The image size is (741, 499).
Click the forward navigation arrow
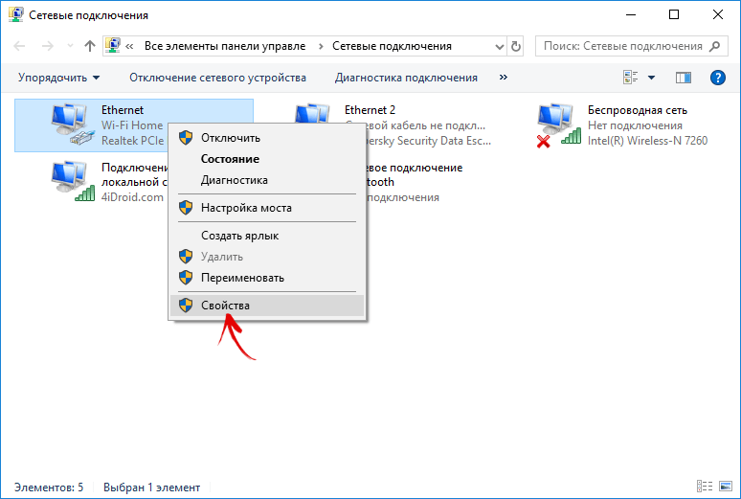(x=47, y=46)
